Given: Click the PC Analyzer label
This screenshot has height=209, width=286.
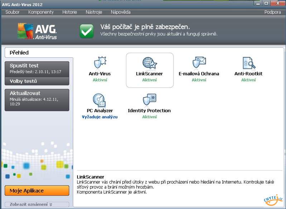Looking at the screenshot, I should click(x=100, y=111).
